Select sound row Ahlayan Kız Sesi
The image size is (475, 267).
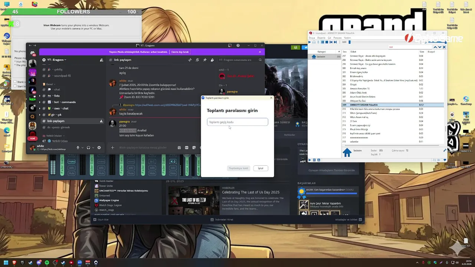click(393, 101)
